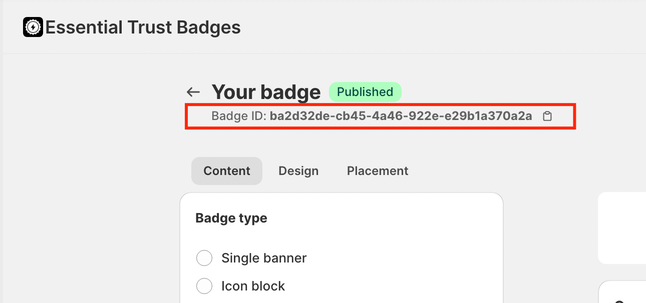The image size is (646, 303).
Task: Copy the Badge ID with clipboard icon
Action: pyautogui.click(x=547, y=116)
